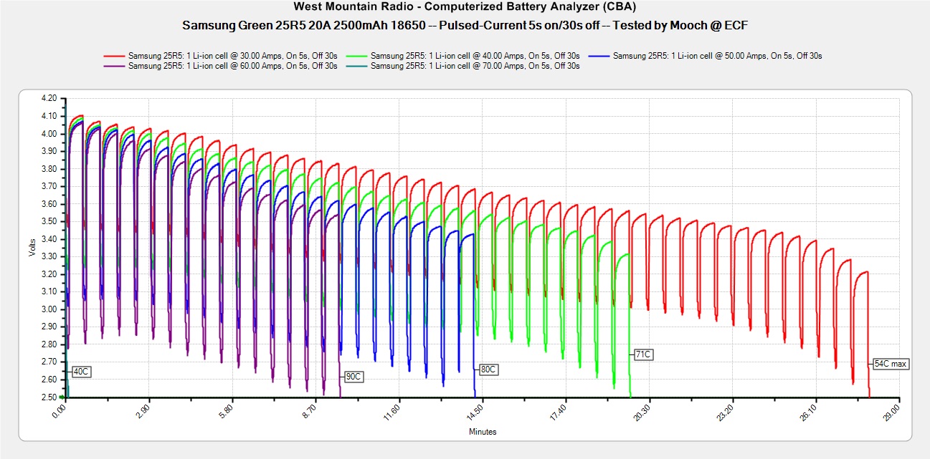Click the teal 70.00 Amps legend line swatch
Screen dimensions: 930x459
click(358, 66)
